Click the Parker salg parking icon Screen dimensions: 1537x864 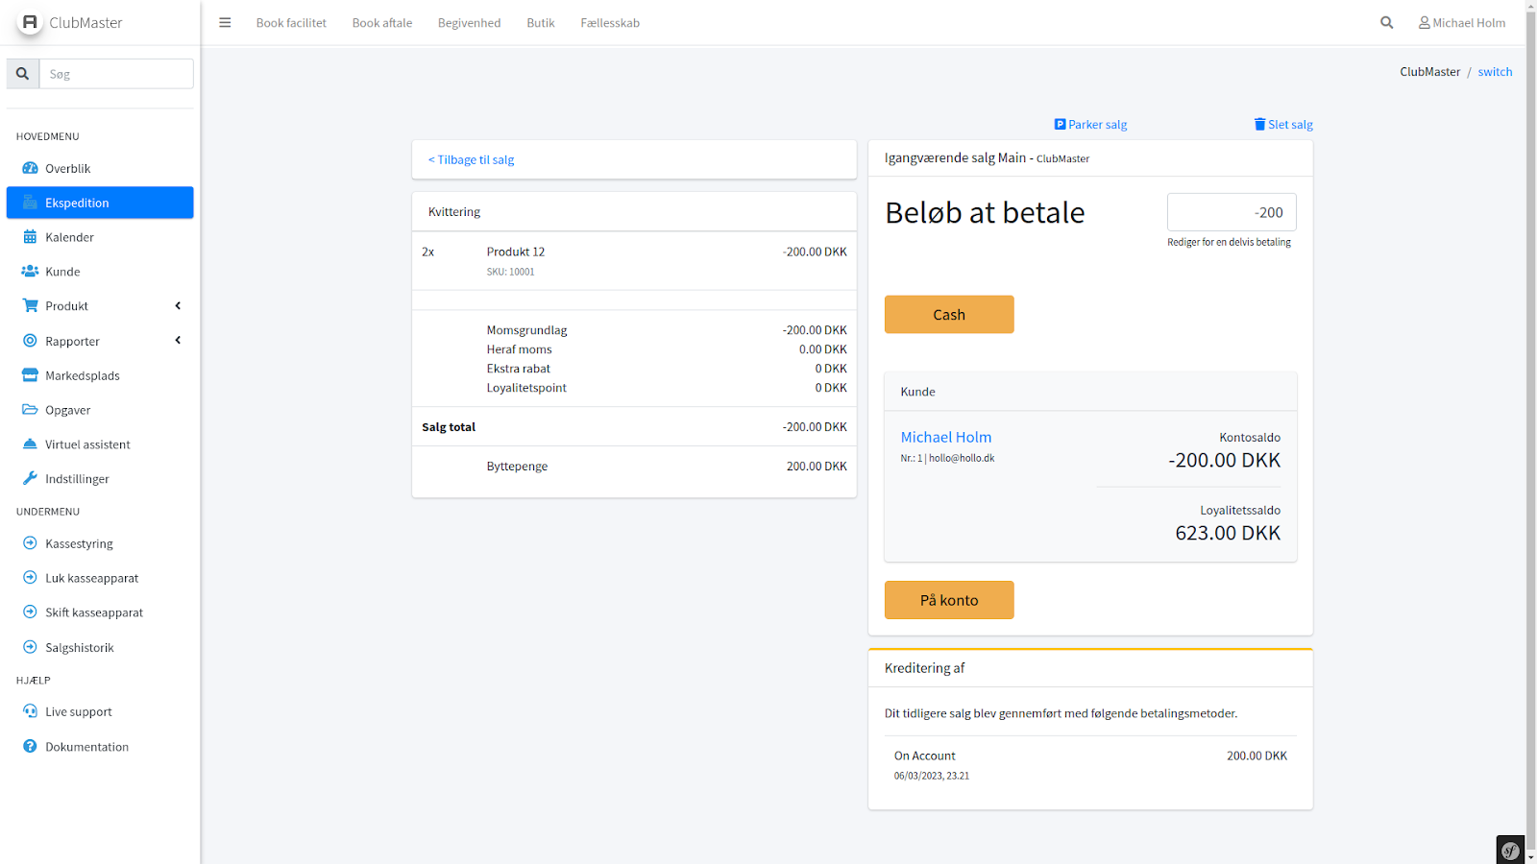(x=1060, y=124)
